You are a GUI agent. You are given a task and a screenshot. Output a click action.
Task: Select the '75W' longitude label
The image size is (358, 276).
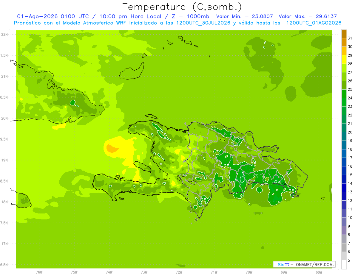(x=74, y=272)
